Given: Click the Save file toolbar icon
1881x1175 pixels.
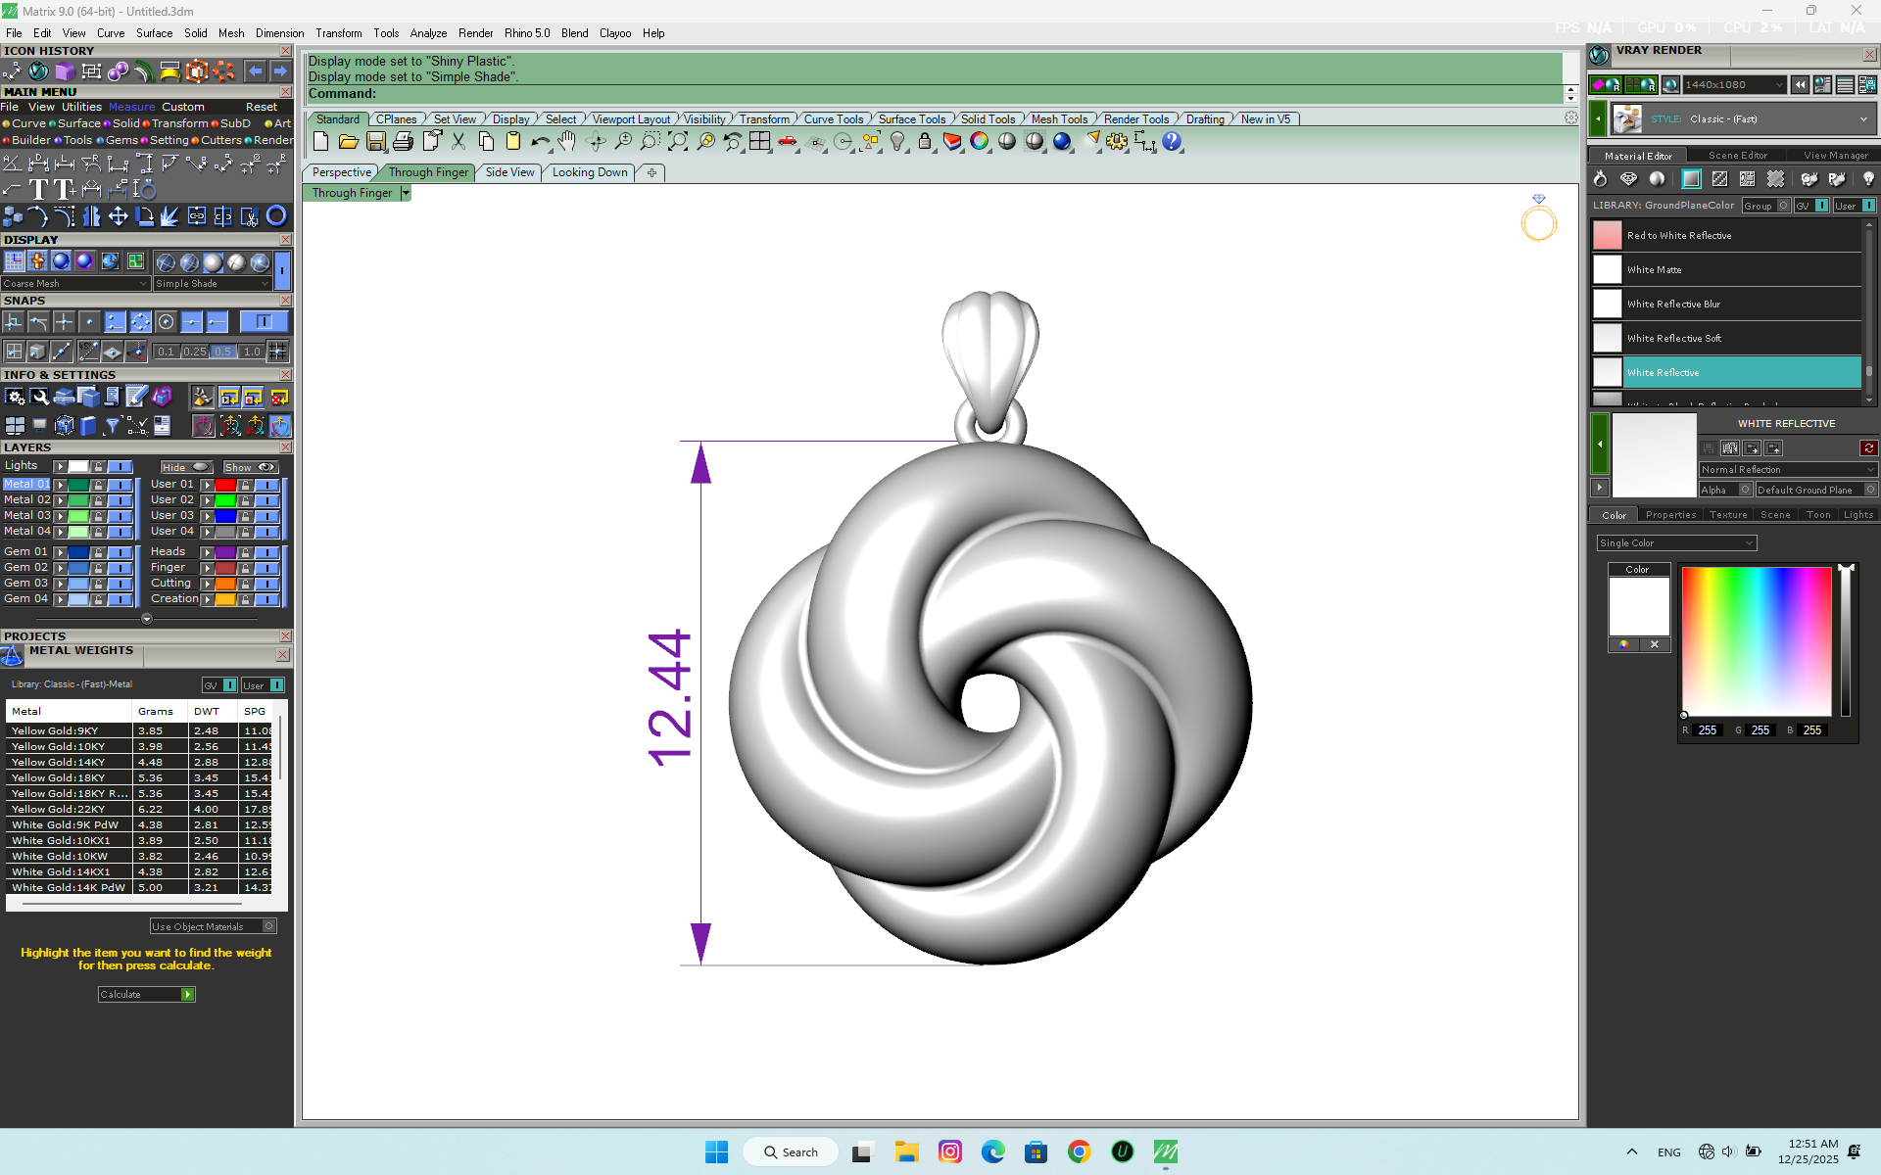Looking at the screenshot, I should (x=375, y=142).
